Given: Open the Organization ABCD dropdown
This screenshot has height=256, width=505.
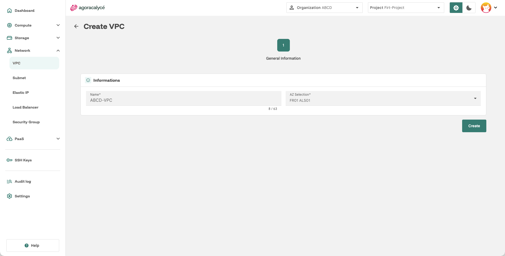Looking at the screenshot, I should coord(325,8).
